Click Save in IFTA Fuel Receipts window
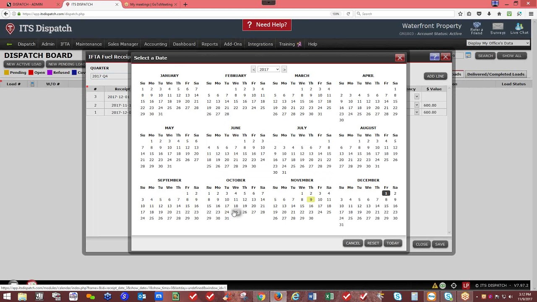 (x=440, y=244)
